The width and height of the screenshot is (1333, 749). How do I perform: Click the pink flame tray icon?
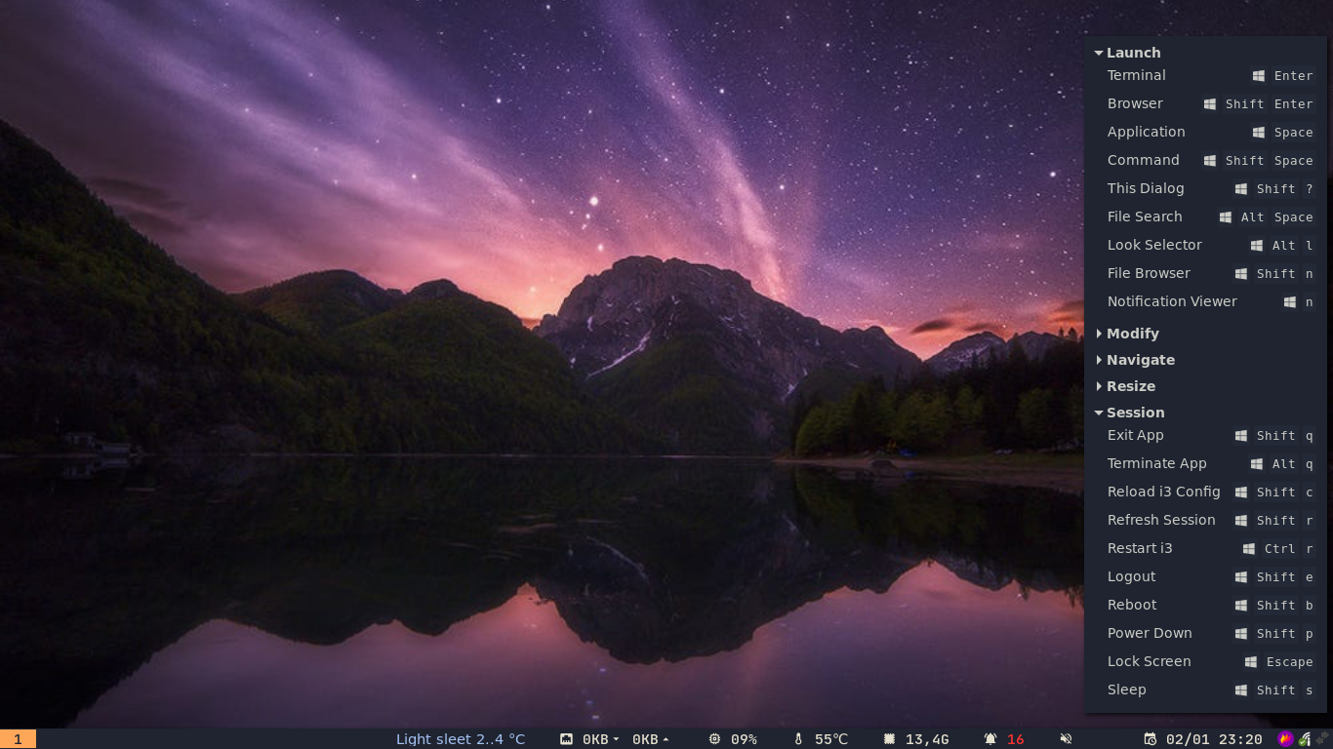click(x=1285, y=739)
